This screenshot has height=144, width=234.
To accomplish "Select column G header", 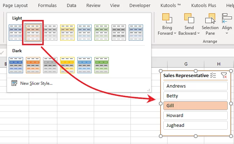I will point(186,63).
